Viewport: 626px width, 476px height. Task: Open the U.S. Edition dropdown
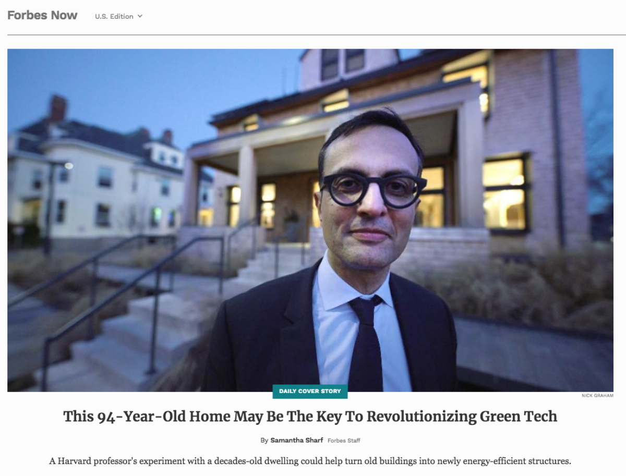[118, 16]
